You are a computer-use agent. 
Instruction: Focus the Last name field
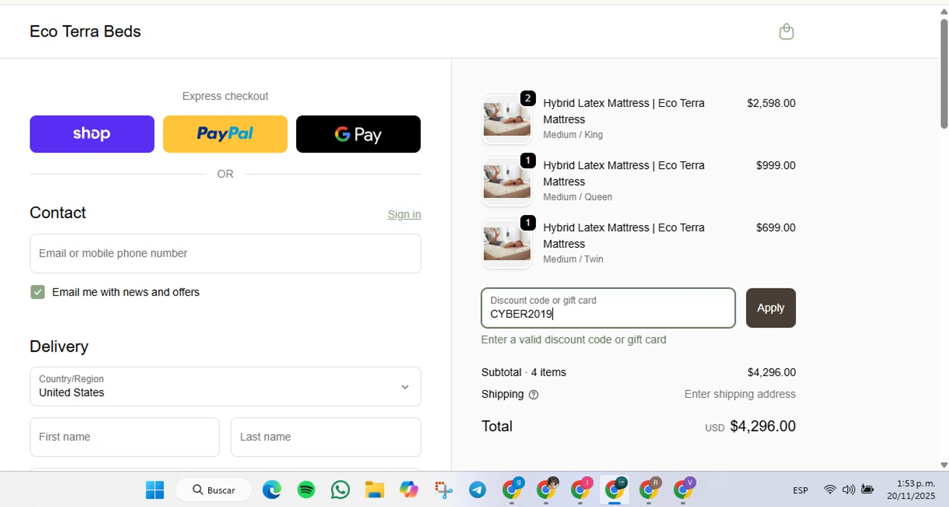tap(326, 437)
